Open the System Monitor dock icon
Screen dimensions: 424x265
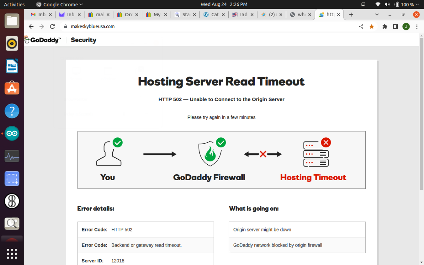tap(12, 156)
